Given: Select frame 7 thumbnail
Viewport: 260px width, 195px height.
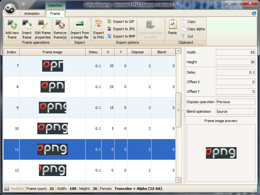Looking at the screenshot, I should point(52,66).
